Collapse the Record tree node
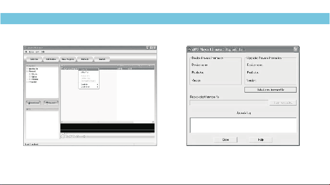Image resolution: width=330 pixels, height=185 pixels. (x=27, y=71)
